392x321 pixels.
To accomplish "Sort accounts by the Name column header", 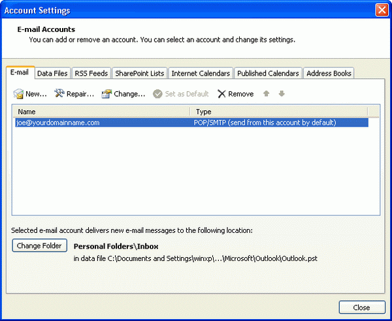I will pyautogui.click(x=102, y=112).
